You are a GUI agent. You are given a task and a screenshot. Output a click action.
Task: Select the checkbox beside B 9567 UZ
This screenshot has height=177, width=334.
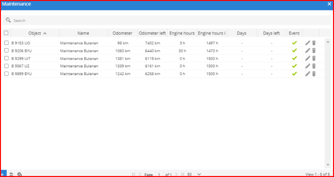click(x=6, y=66)
